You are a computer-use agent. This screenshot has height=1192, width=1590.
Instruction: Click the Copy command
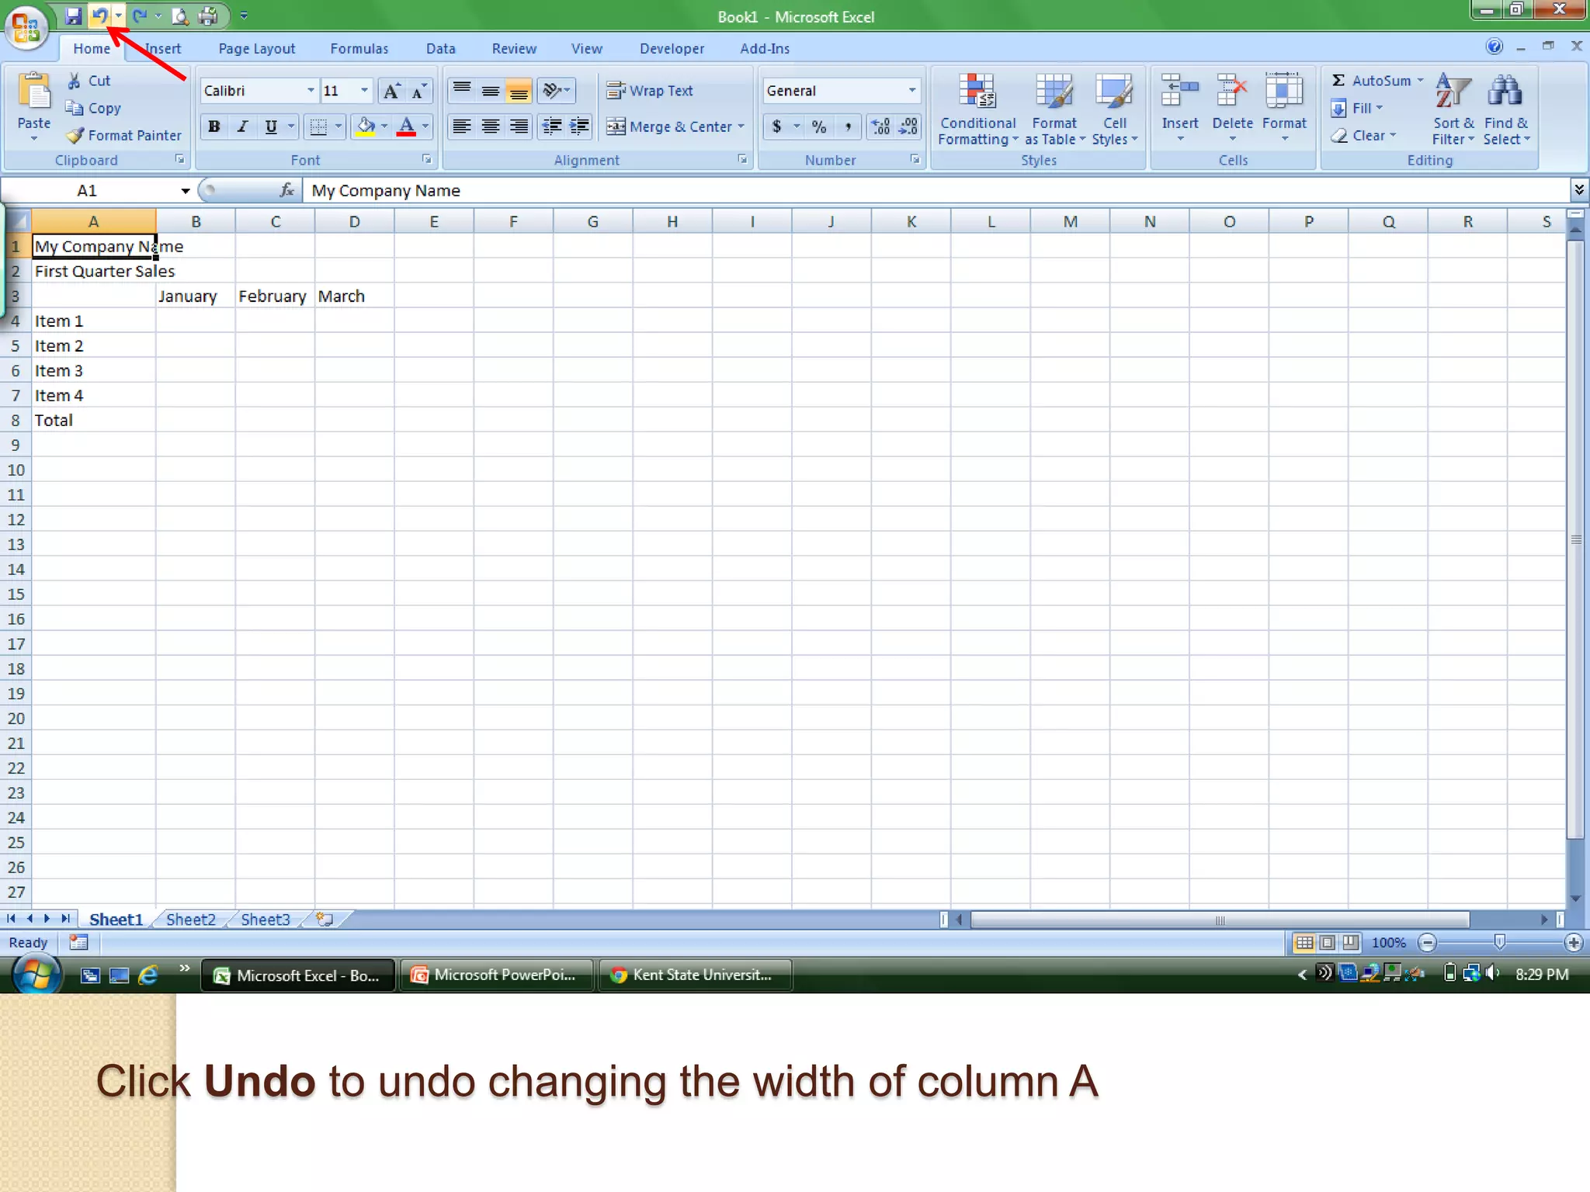(94, 109)
